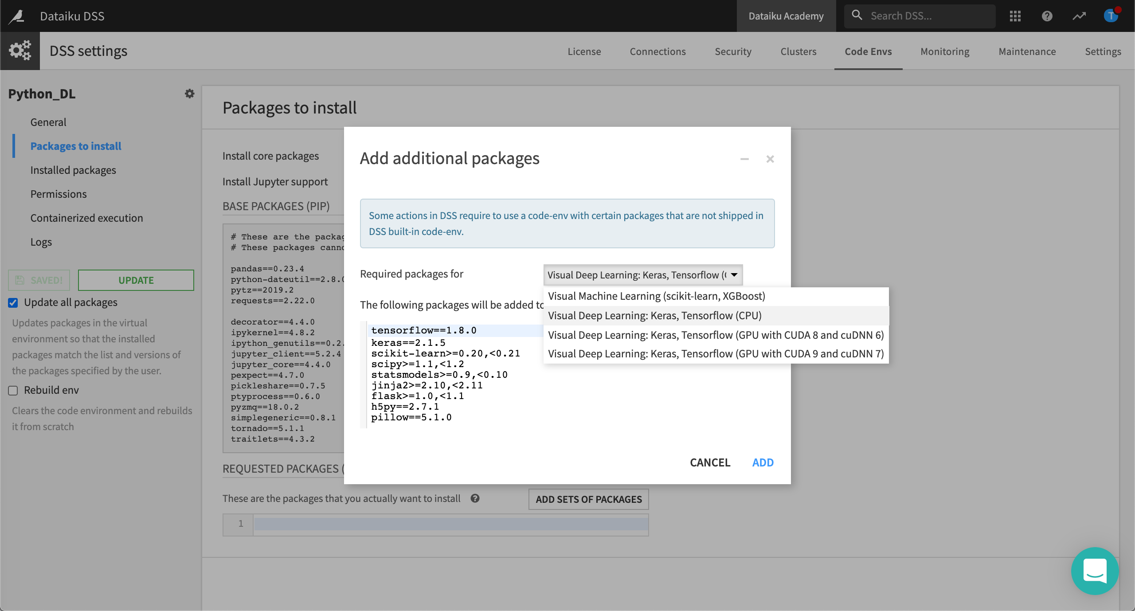The image size is (1135, 611).
Task: Click the scikit-learn>=0.20,<0.21 line
Action: pos(446,353)
